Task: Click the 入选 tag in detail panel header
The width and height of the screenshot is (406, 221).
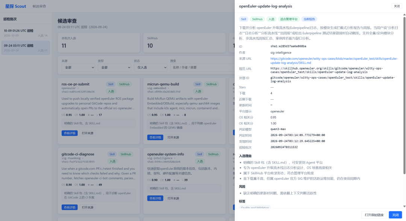Action: point(271,19)
